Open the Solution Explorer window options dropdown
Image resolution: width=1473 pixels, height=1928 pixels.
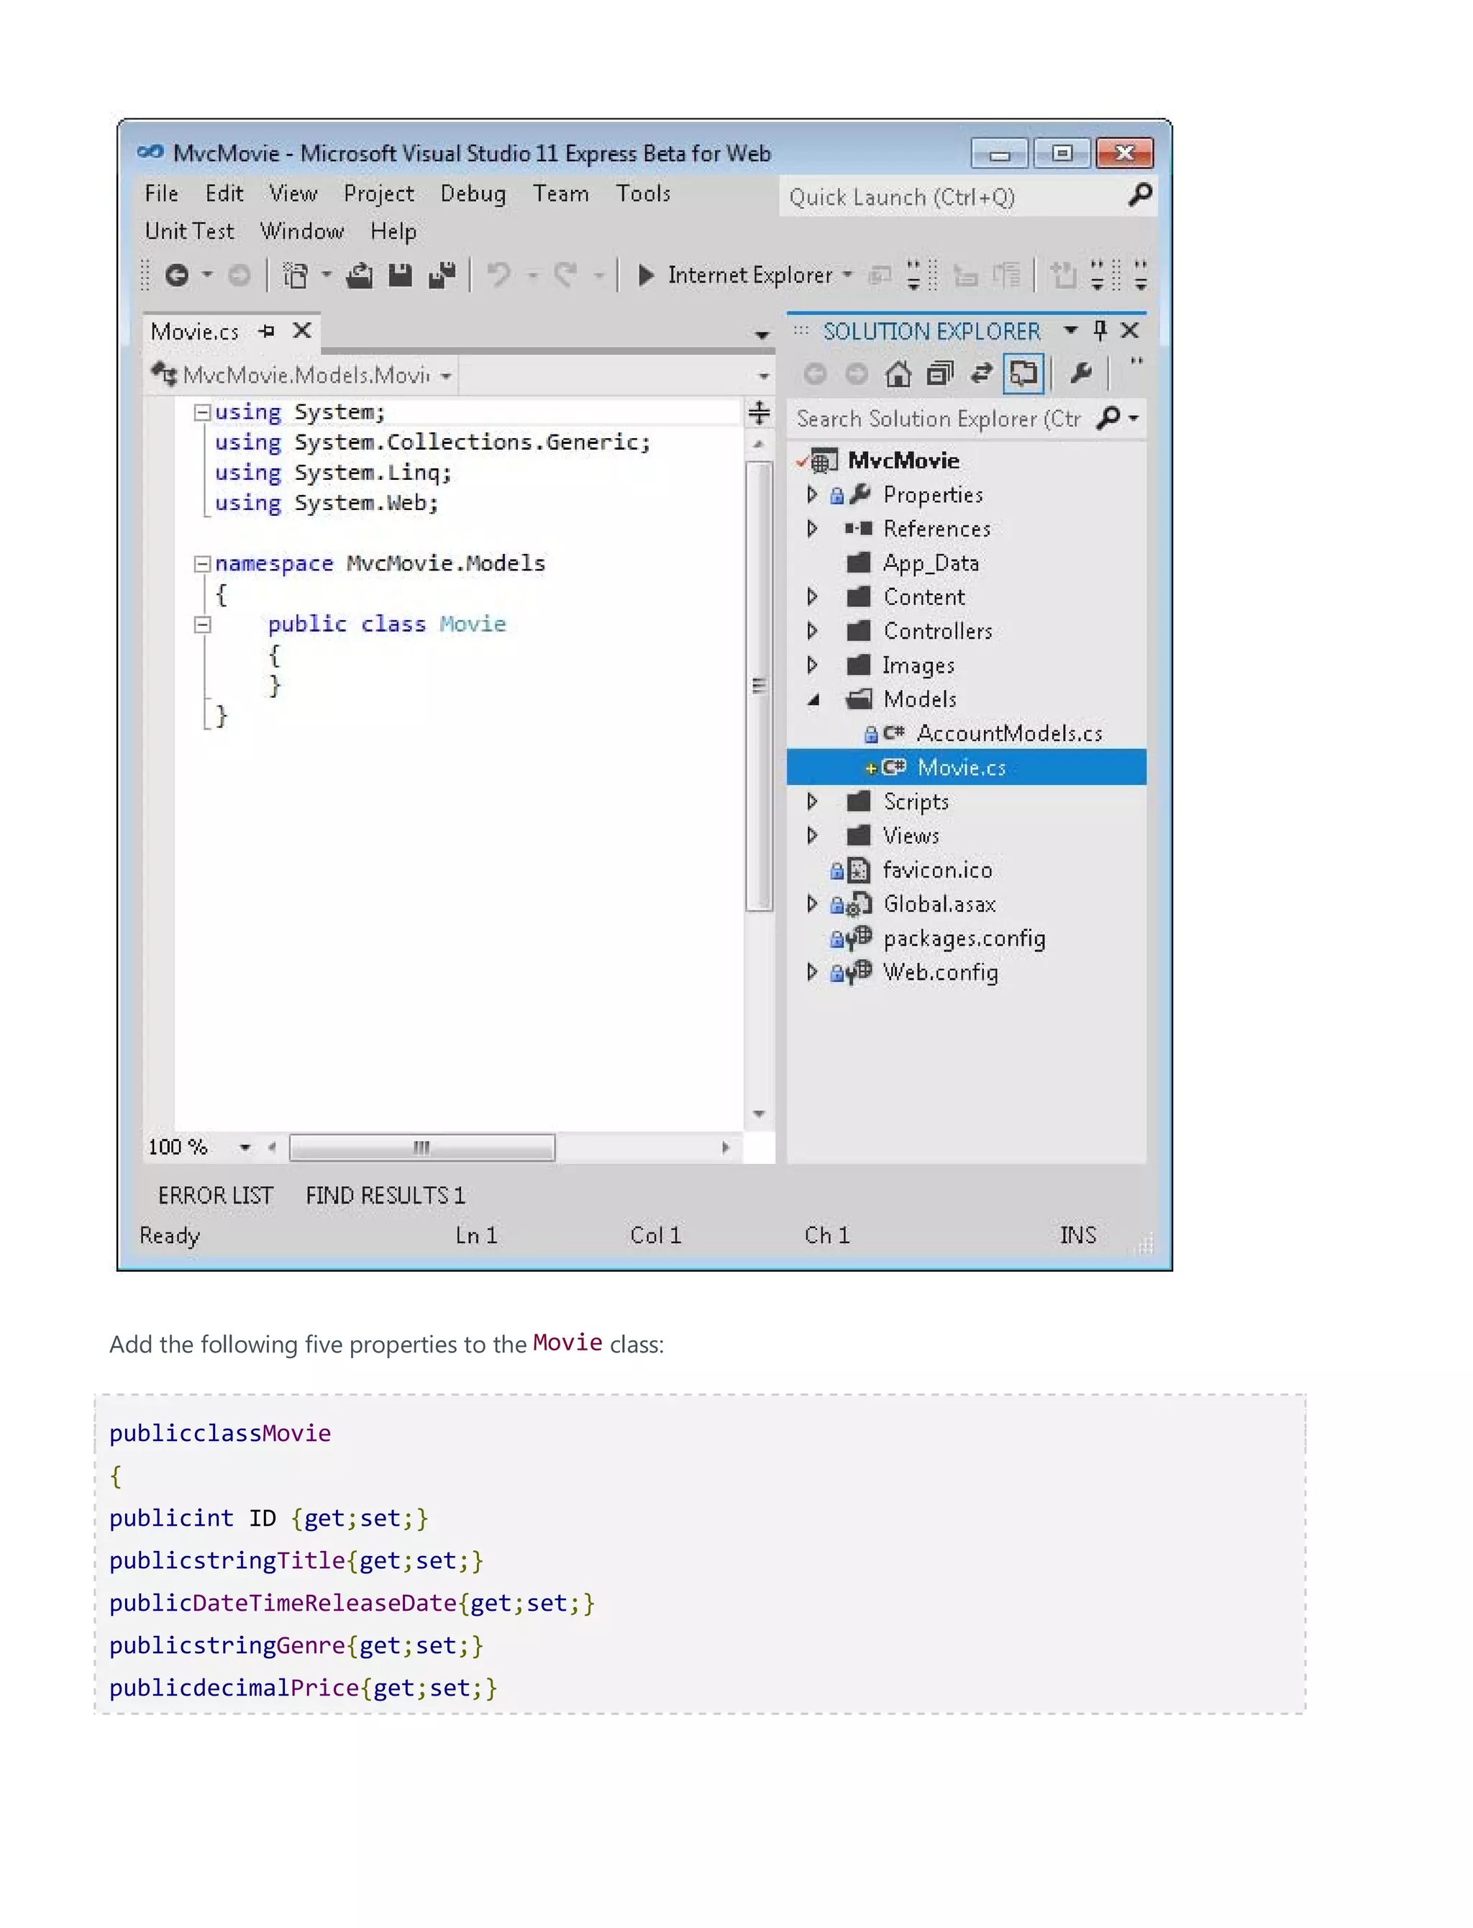(x=1070, y=330)
